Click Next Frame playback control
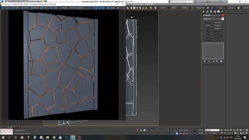This screenshot has height=140, width=249. tap(231, 130)
